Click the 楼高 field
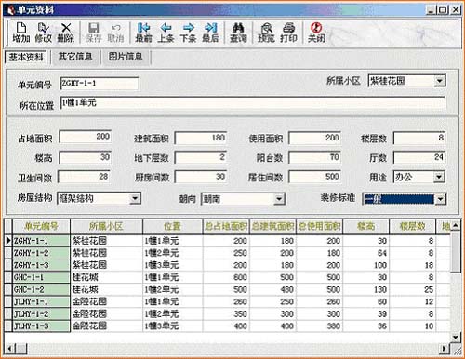Viewport: 465px width, 359px height. tap(85, 157)
